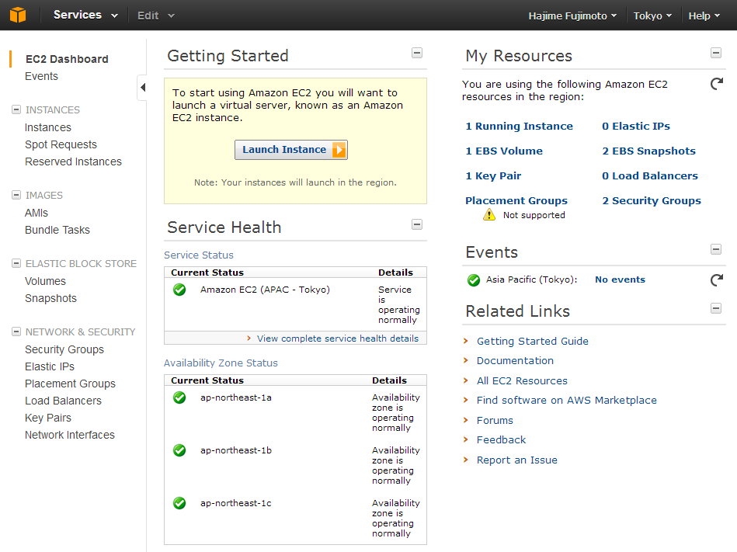Open Security Groups in the sidebar

64,349
